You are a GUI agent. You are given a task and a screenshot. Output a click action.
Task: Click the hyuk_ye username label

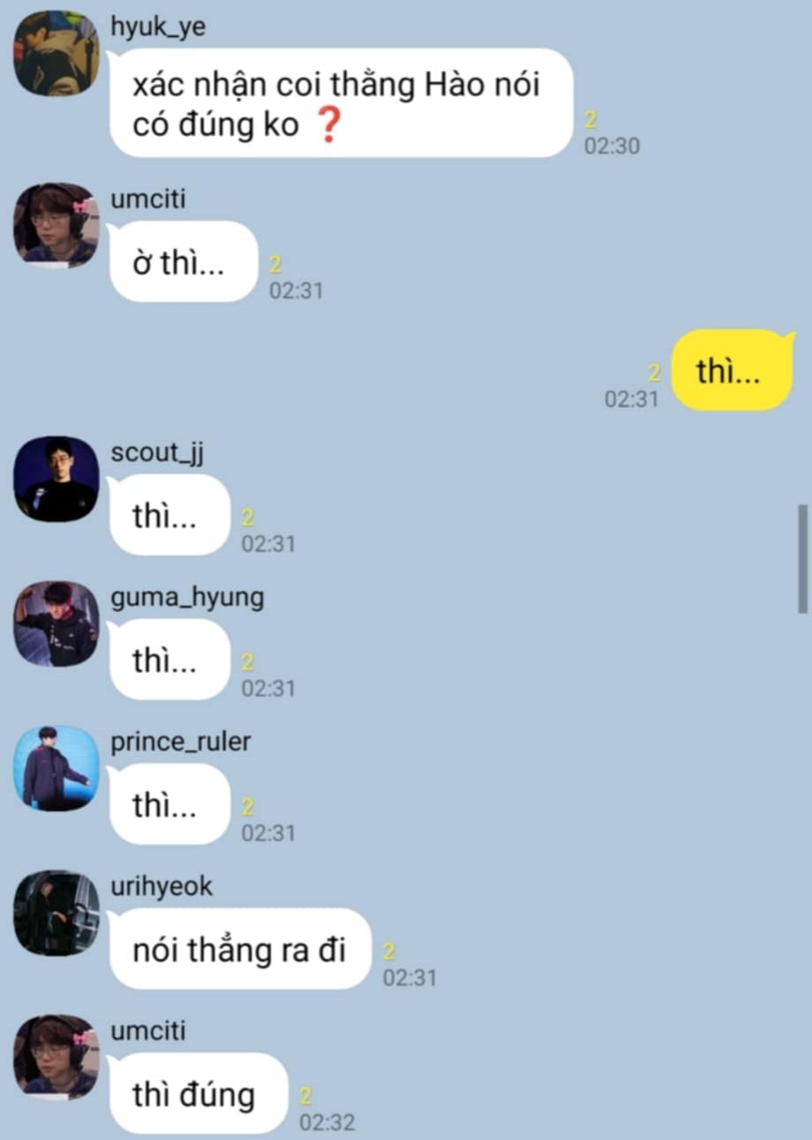158,28
